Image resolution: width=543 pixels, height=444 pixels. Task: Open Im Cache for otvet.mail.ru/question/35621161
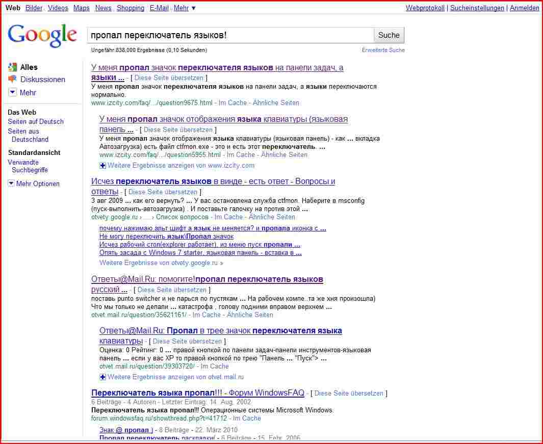coord(206,315)
